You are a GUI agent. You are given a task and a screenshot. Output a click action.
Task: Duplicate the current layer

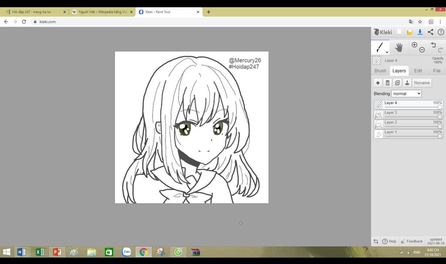[x=397, y=83]
